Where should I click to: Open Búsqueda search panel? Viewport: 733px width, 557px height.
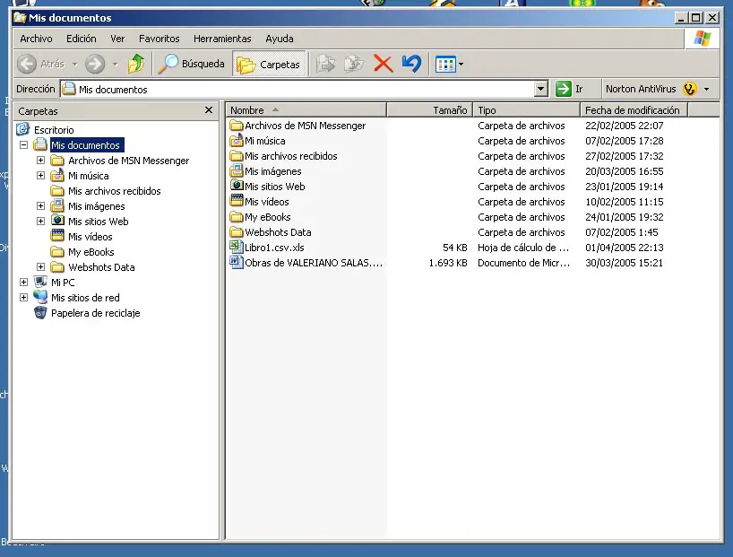191,64
